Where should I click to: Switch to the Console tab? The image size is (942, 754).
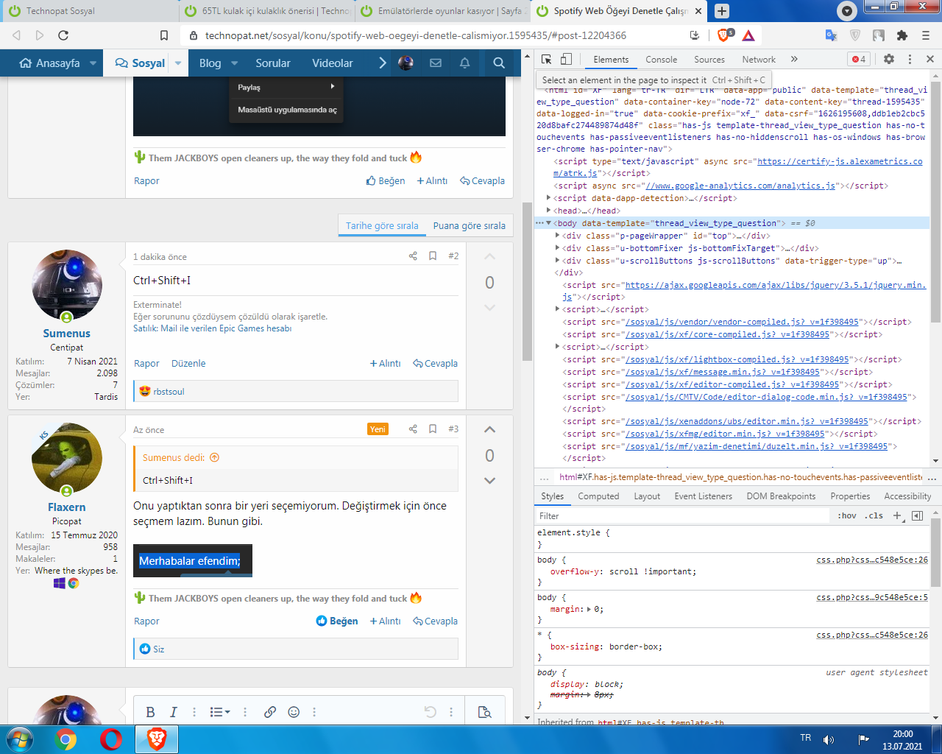(x=661, y=60)
